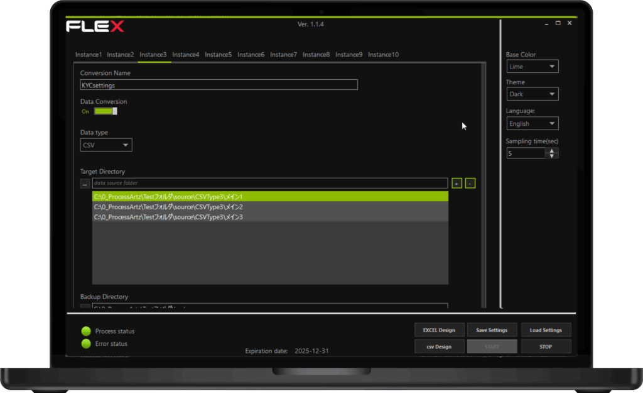Click the green Process status indicator
This screenshot has width=643, height=393.
[x=86, y=331]
